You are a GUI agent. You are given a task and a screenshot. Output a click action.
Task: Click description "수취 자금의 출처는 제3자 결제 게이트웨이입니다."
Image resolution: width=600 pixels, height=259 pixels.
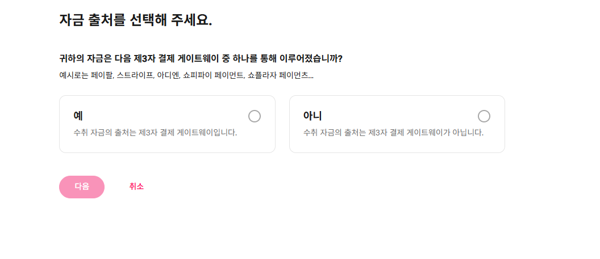(x=155, y=133)
